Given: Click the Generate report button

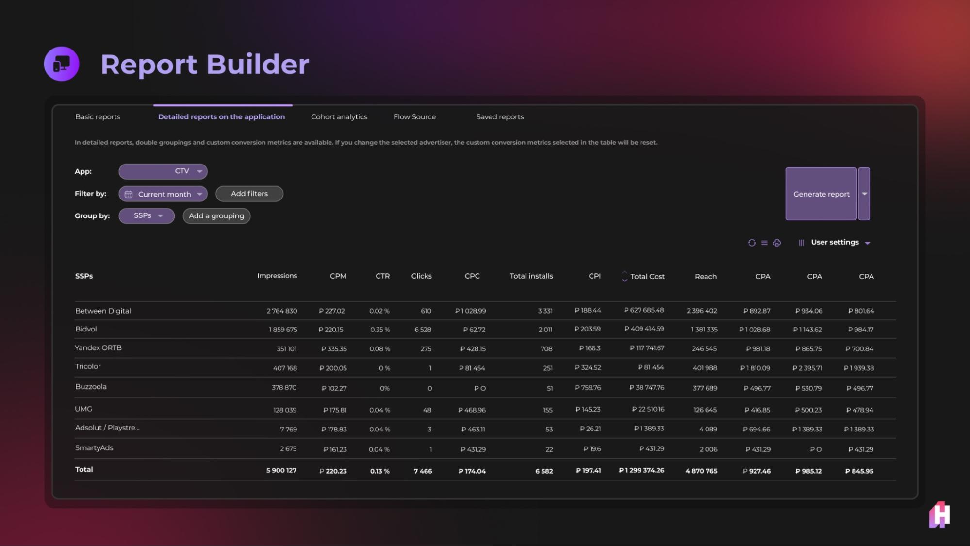Looking at the screenshot, I should (x=821, y=194).
